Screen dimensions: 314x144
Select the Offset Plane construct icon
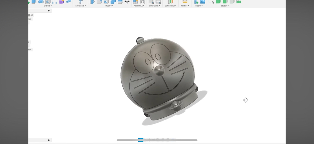click(x=170, y=2)
